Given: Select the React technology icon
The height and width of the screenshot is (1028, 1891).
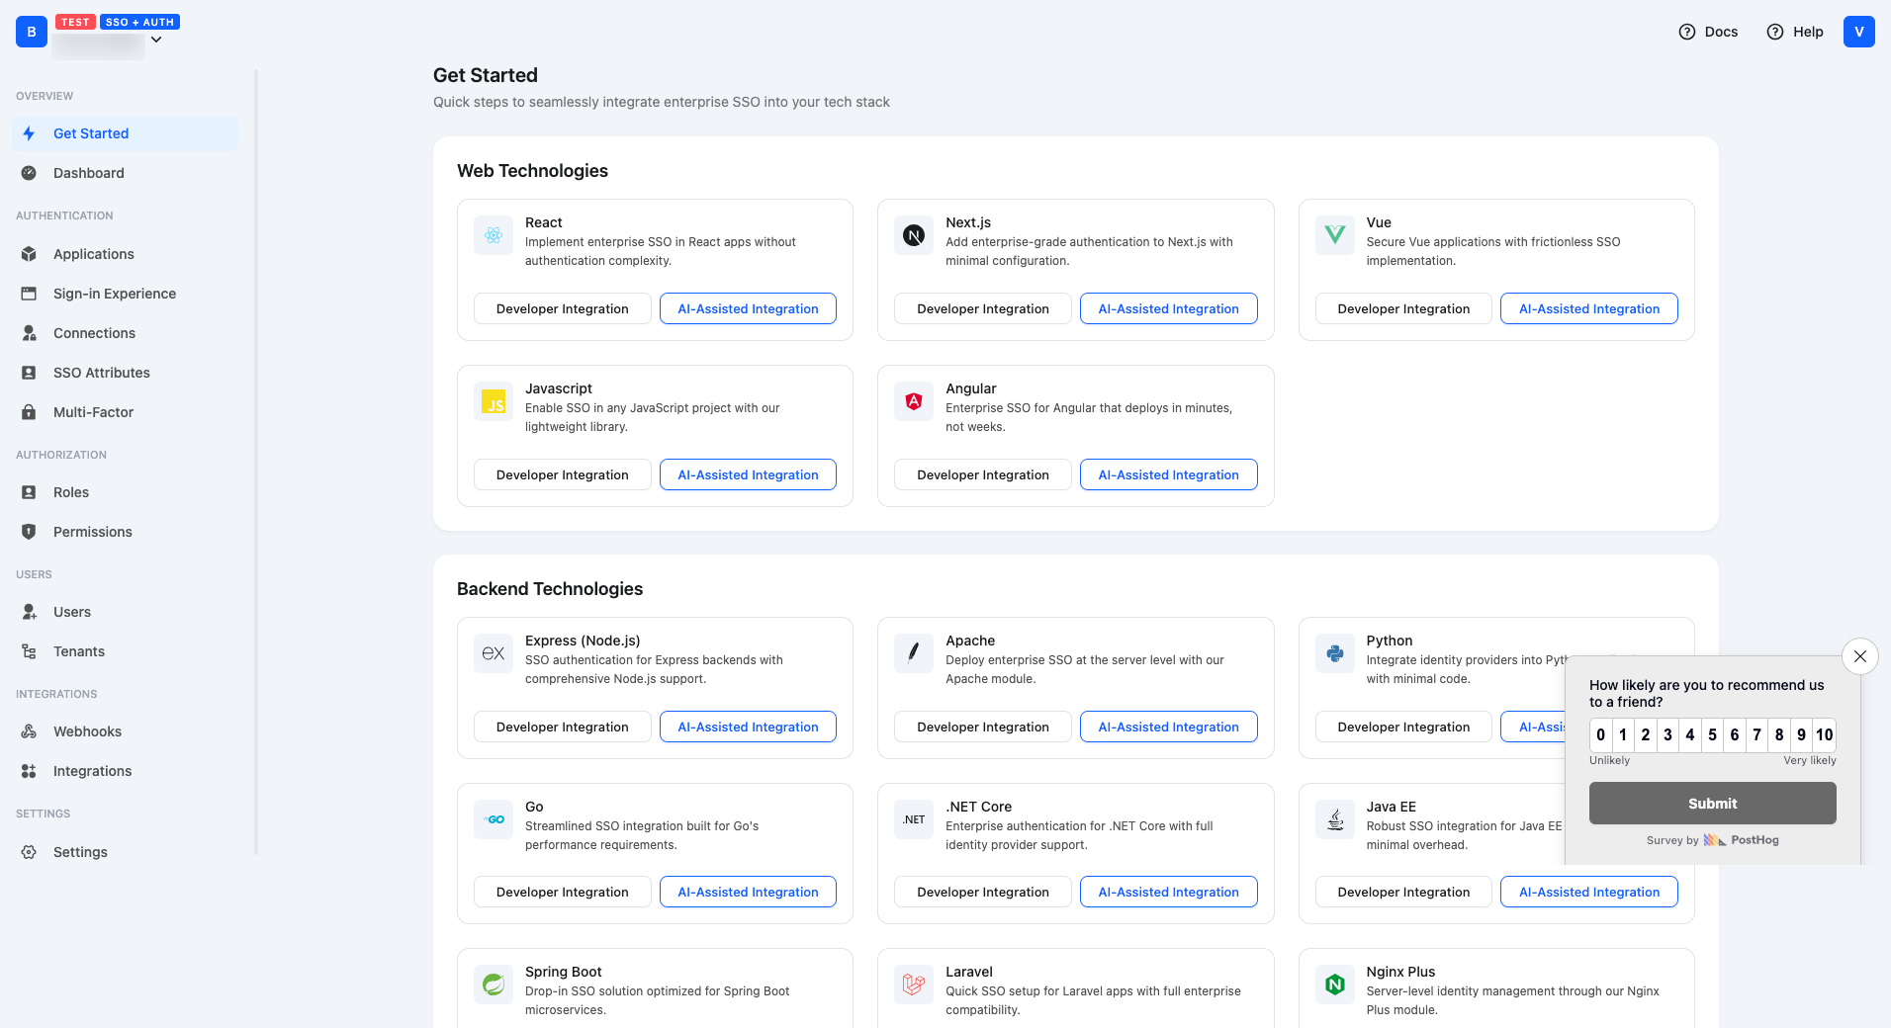Looking at the screenshot, I should coord(493,235).
